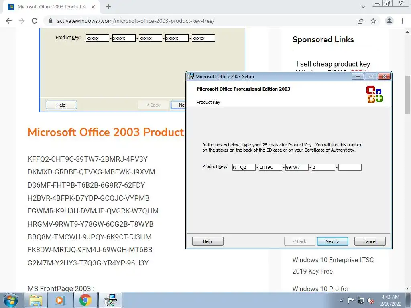Open the Action Center flag icon
Image resolution: width=411 pixels, height=308 pixels.
(351, 300)
